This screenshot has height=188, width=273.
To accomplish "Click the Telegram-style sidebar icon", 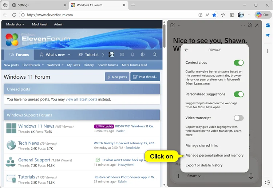I will [268, 35].
